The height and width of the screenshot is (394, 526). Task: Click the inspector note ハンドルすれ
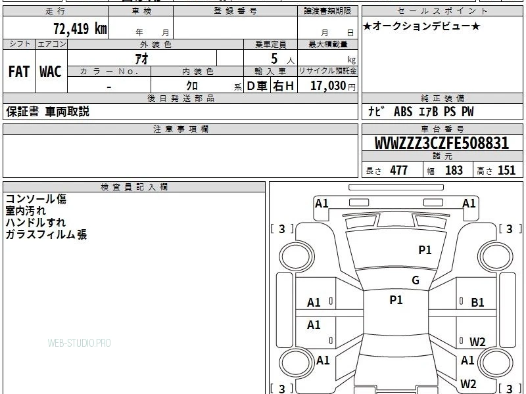click(x=36, y=223)
